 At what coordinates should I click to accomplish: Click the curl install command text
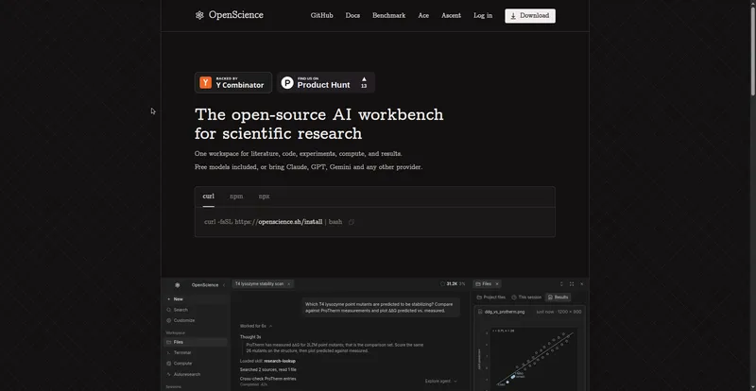click(273, 222)
